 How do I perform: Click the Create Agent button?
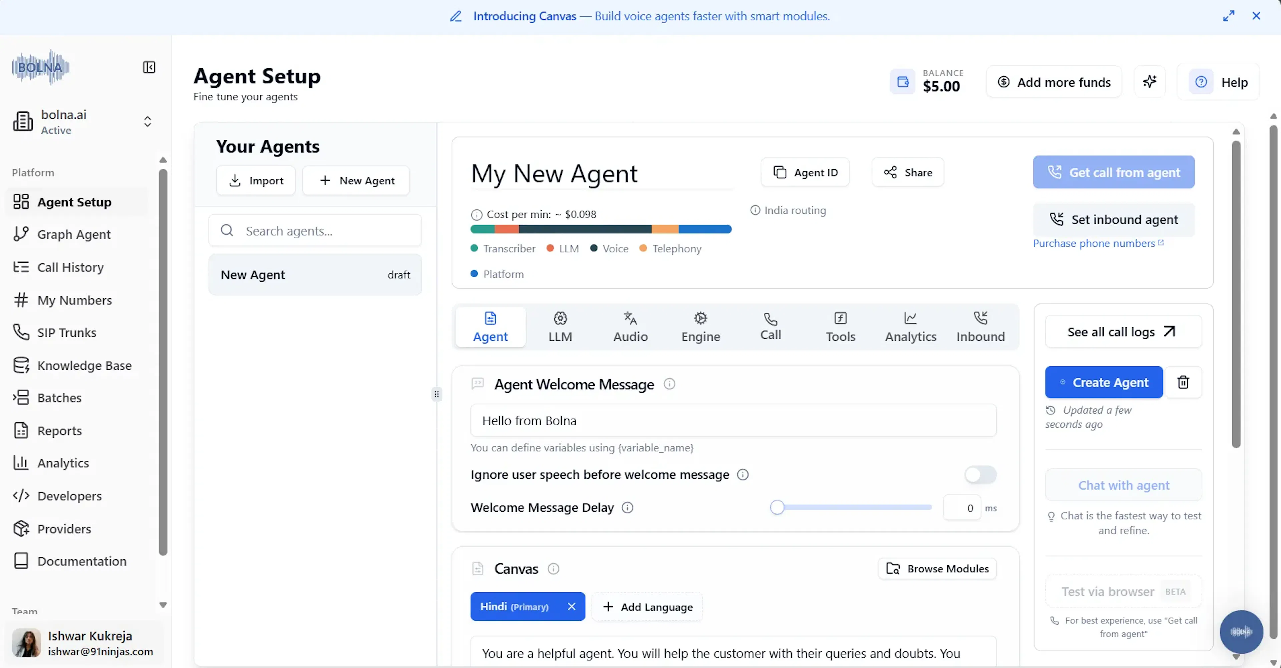click(1104, 382)
